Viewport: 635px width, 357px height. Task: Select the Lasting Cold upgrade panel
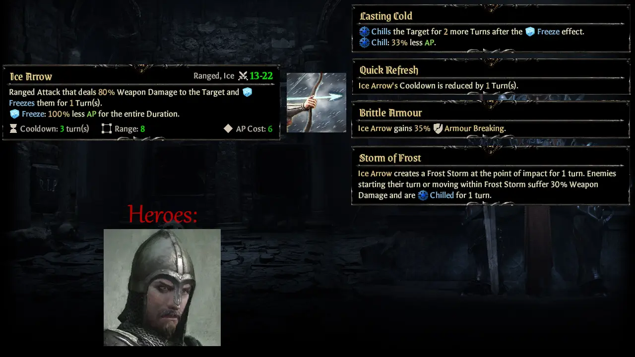click(491, 29)
